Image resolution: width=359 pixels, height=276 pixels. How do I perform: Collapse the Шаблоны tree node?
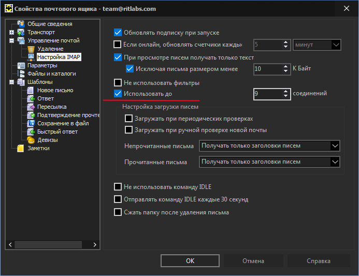point(11,82)
